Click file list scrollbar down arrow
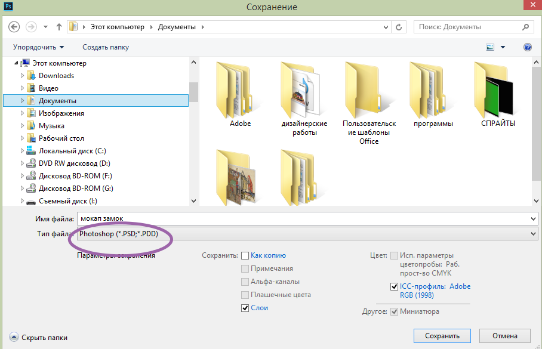Screen dimensions: 542x349 point(536,201)
